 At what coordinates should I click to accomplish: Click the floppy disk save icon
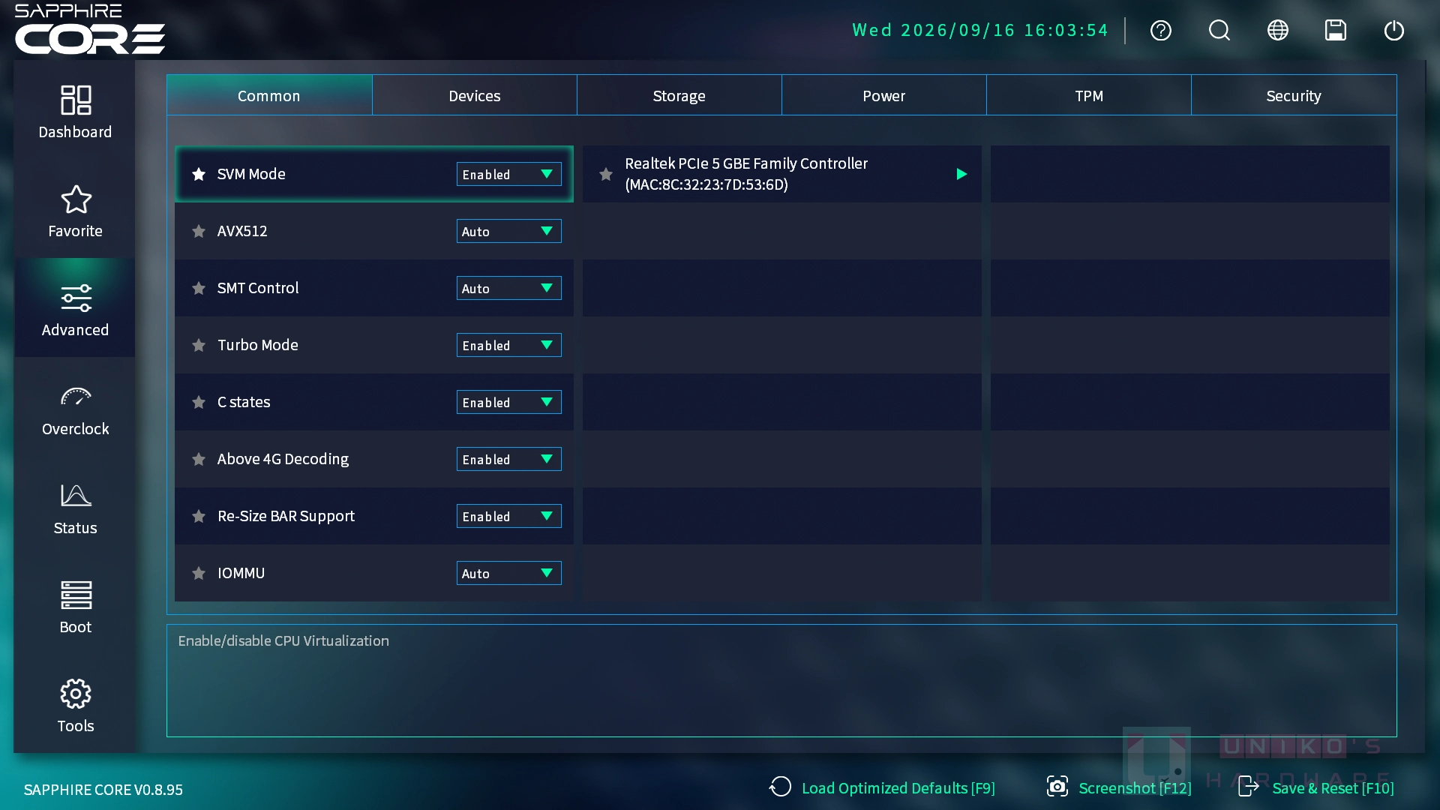[x=1336, y=31]
